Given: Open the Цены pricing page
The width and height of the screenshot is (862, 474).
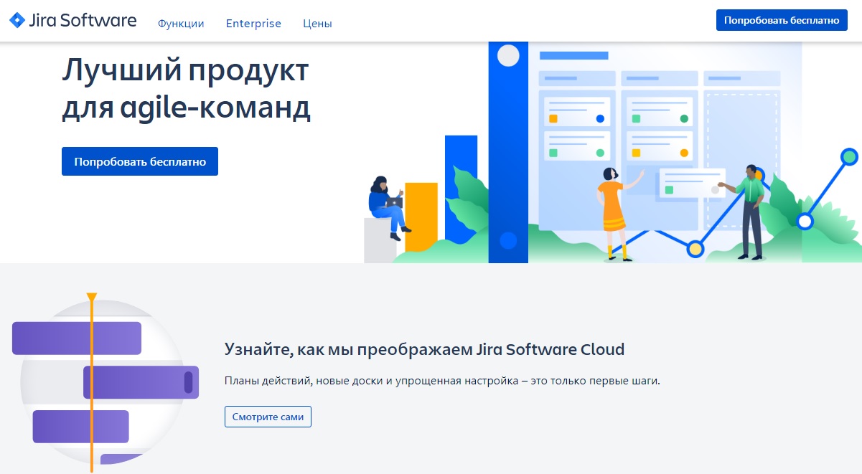Looking at the screenshot, I should click(x=317, y=23).
